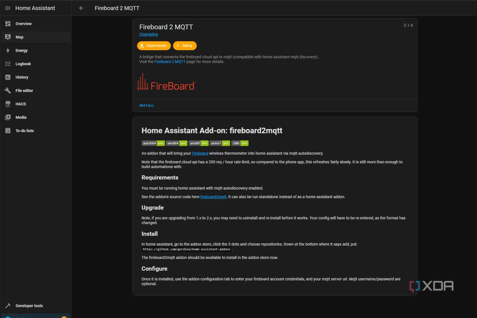Click the To-do lists clipboard icon
Image resolution: width=477 pixels, height=318 pixels.
(8, 131)
